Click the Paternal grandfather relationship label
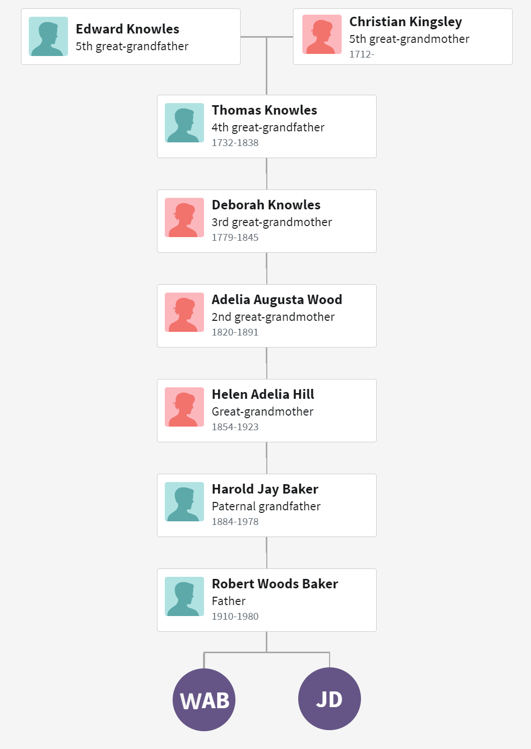 pyautogui.click(x=266, y=506)
